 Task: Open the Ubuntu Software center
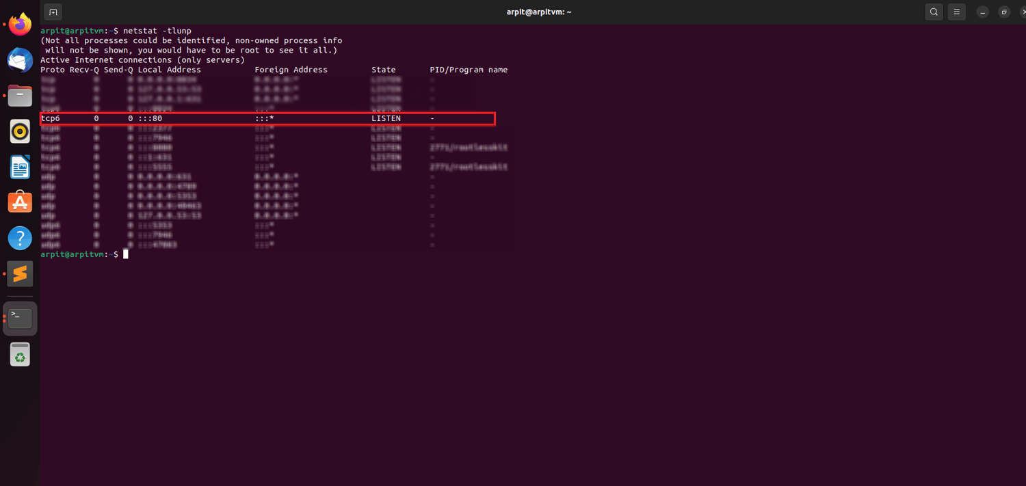pyautogui.click(x=20, y=202)
